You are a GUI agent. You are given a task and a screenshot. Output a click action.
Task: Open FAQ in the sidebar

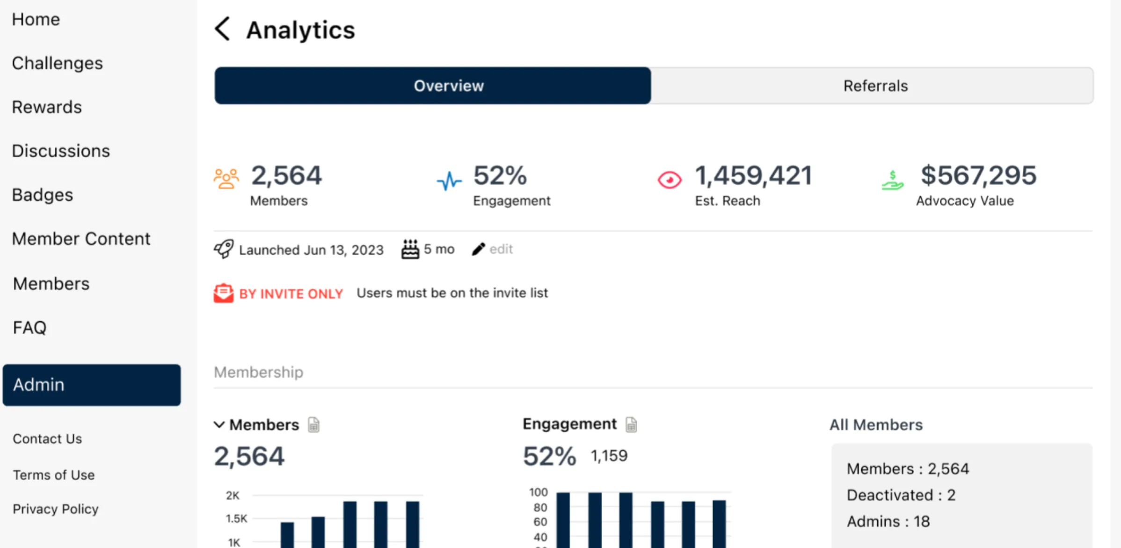click(x=30, y=328)
